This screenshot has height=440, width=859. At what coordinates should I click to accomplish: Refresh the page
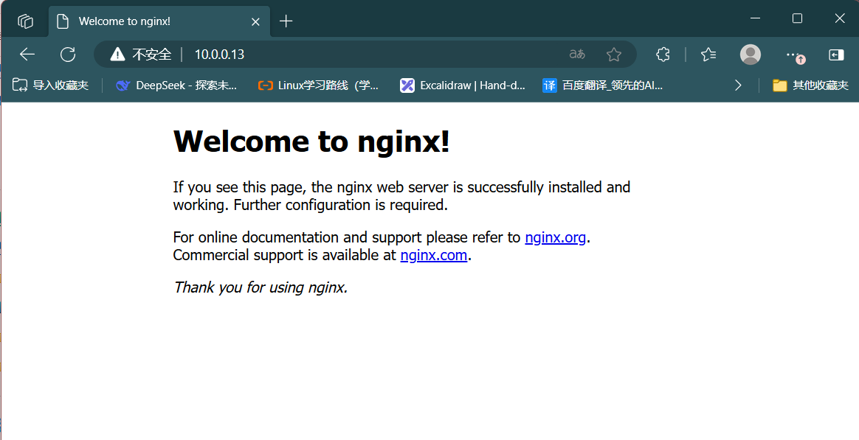(68, 55)
